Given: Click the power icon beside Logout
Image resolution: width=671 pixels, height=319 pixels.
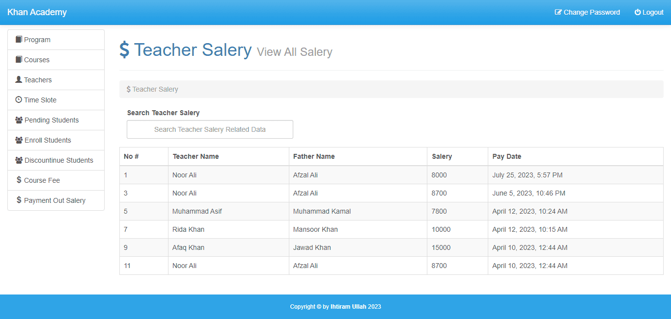Looking at the screenshot, I should (x=638, y=12).
